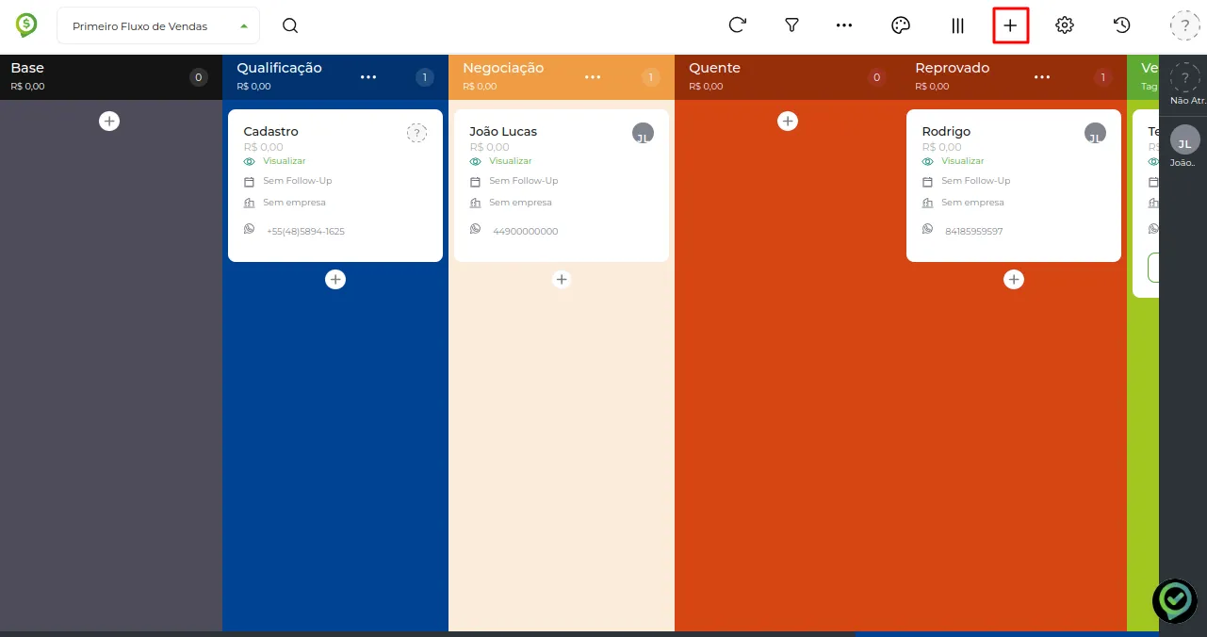Select the João user in right sidebar
Viewport: 1207px width, 637px height.
[x=1185, y=148]
